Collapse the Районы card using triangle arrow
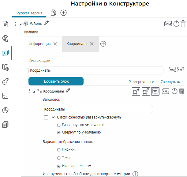187x177 pixels. tap(20, 24)
